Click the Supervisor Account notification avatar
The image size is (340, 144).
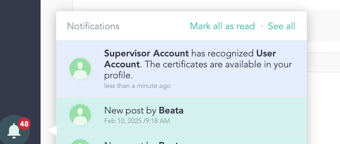tap(80, 69)
